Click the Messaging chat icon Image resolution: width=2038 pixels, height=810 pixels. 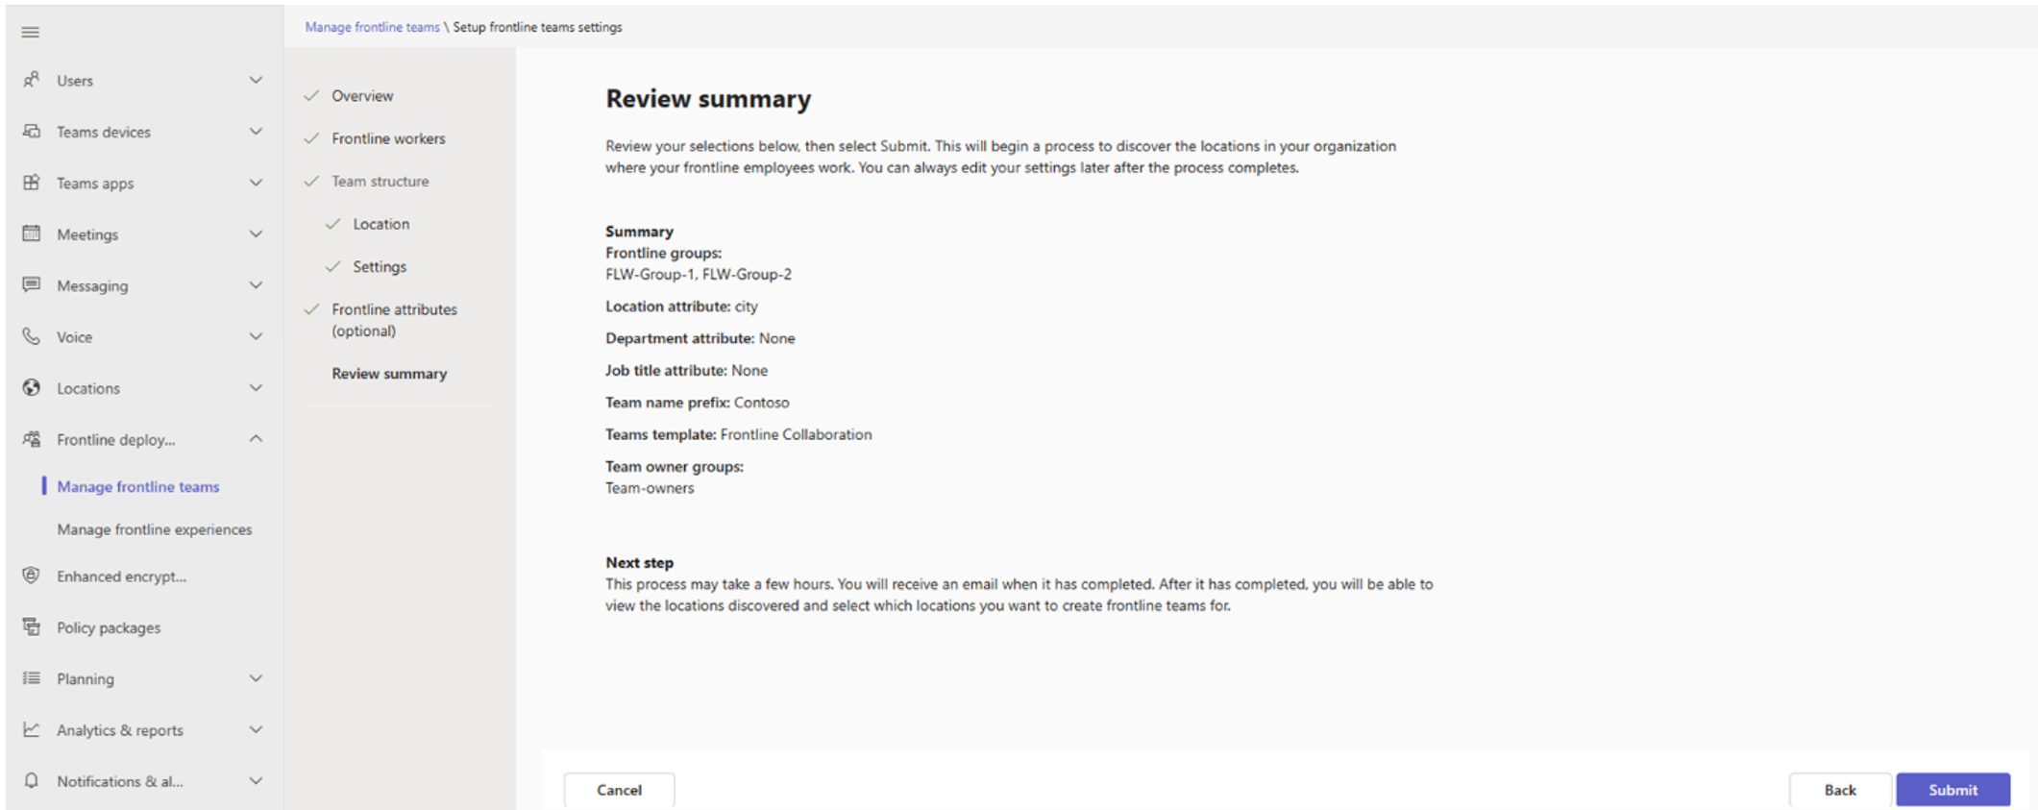click(x=32, y=285)
